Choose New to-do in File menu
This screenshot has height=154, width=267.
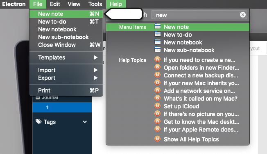[66, 22]
